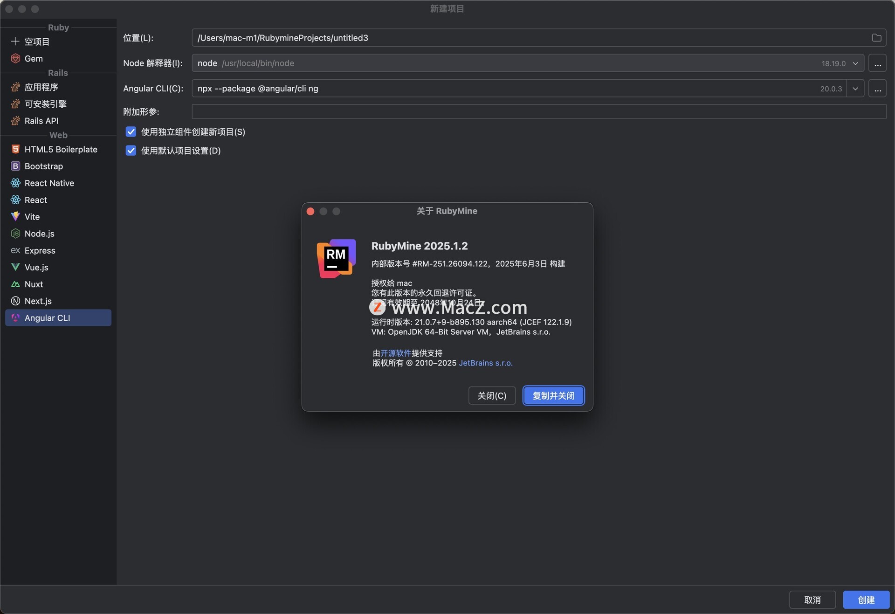This screenshot has height=614, width=895.
Task: Click the Create button
Action: (x=866, y=600)
